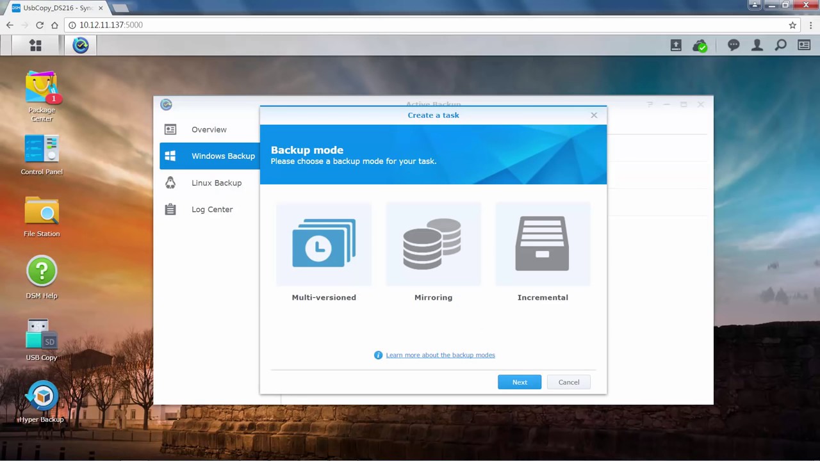This screenshot has height=461, width=820.
Task: Click the Multi-versioned label text
Action: pyautogui.click(x=324, y=297)
